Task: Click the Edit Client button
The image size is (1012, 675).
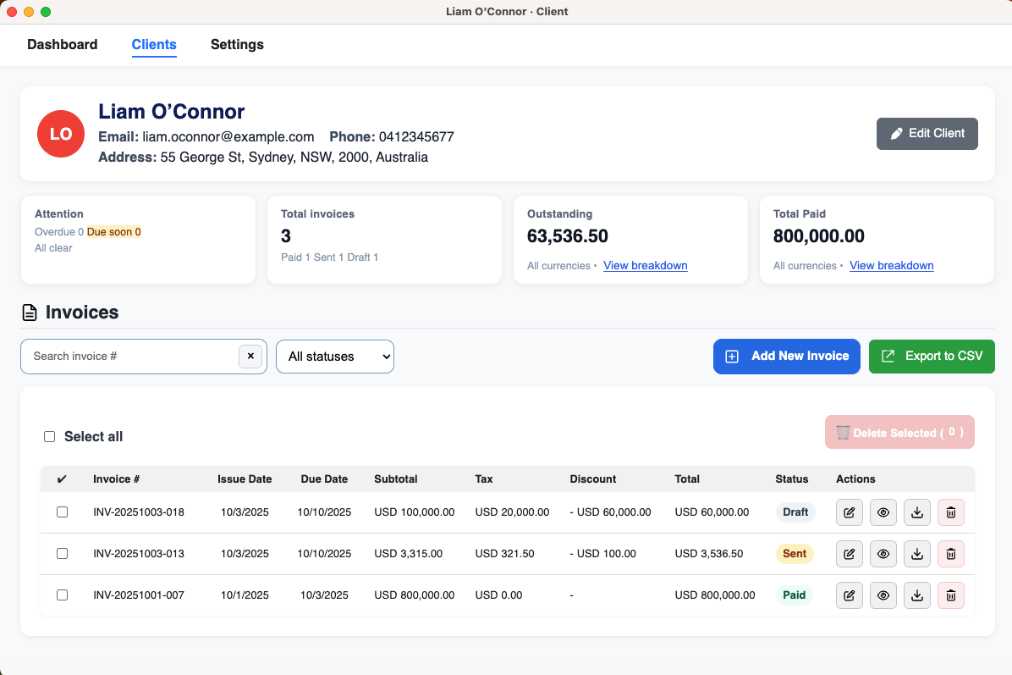Action: click(x=927, y=134)
